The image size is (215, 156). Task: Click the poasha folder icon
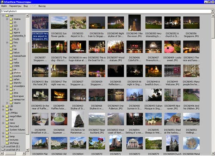(11, 76)
